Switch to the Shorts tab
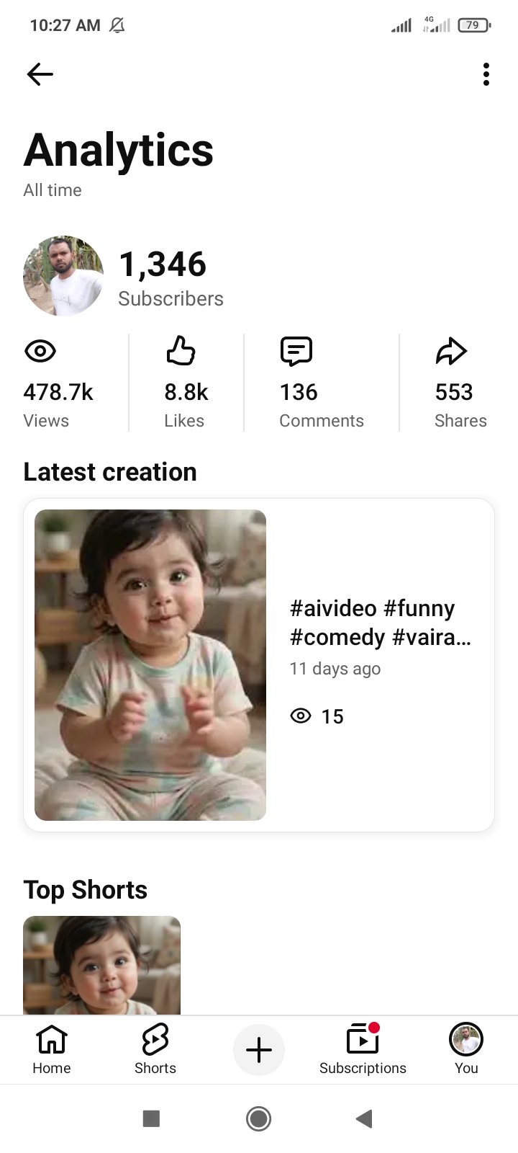Viewport: 518px width, 1153px height. [155, 1049]
